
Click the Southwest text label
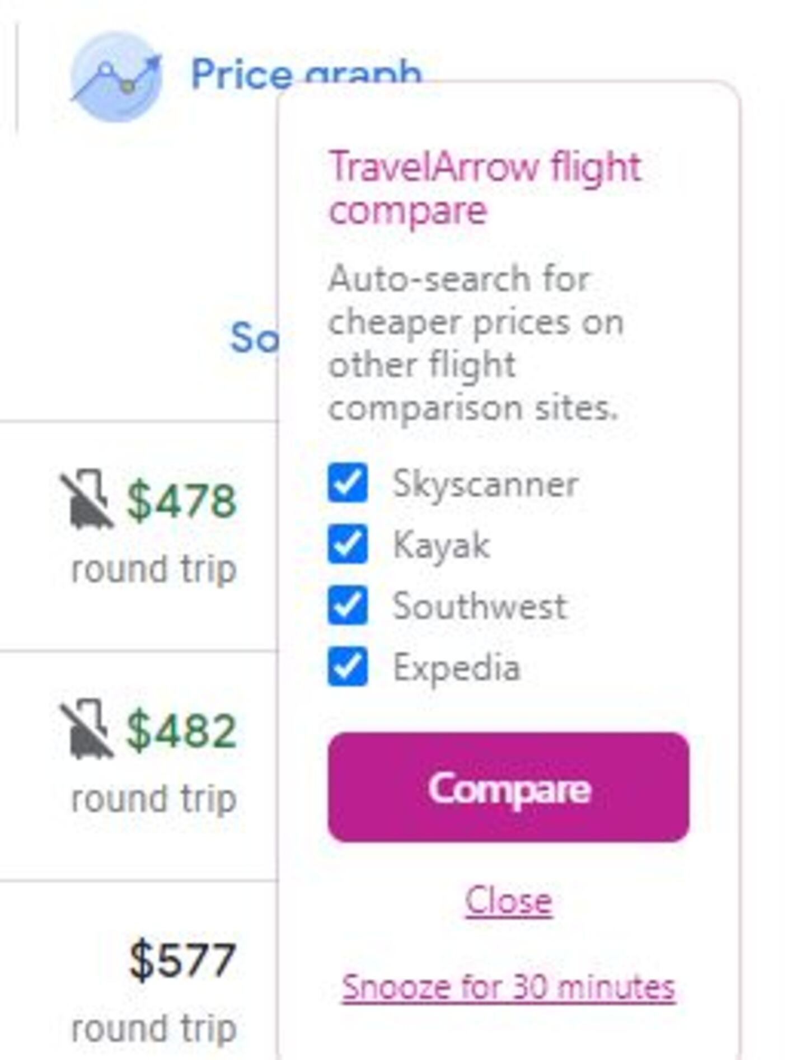tap(480, 606)
